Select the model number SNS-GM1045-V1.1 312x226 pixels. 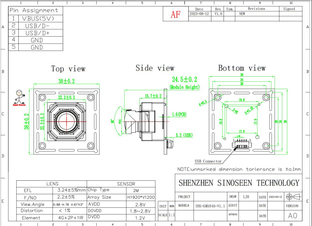tap(210, 206)
